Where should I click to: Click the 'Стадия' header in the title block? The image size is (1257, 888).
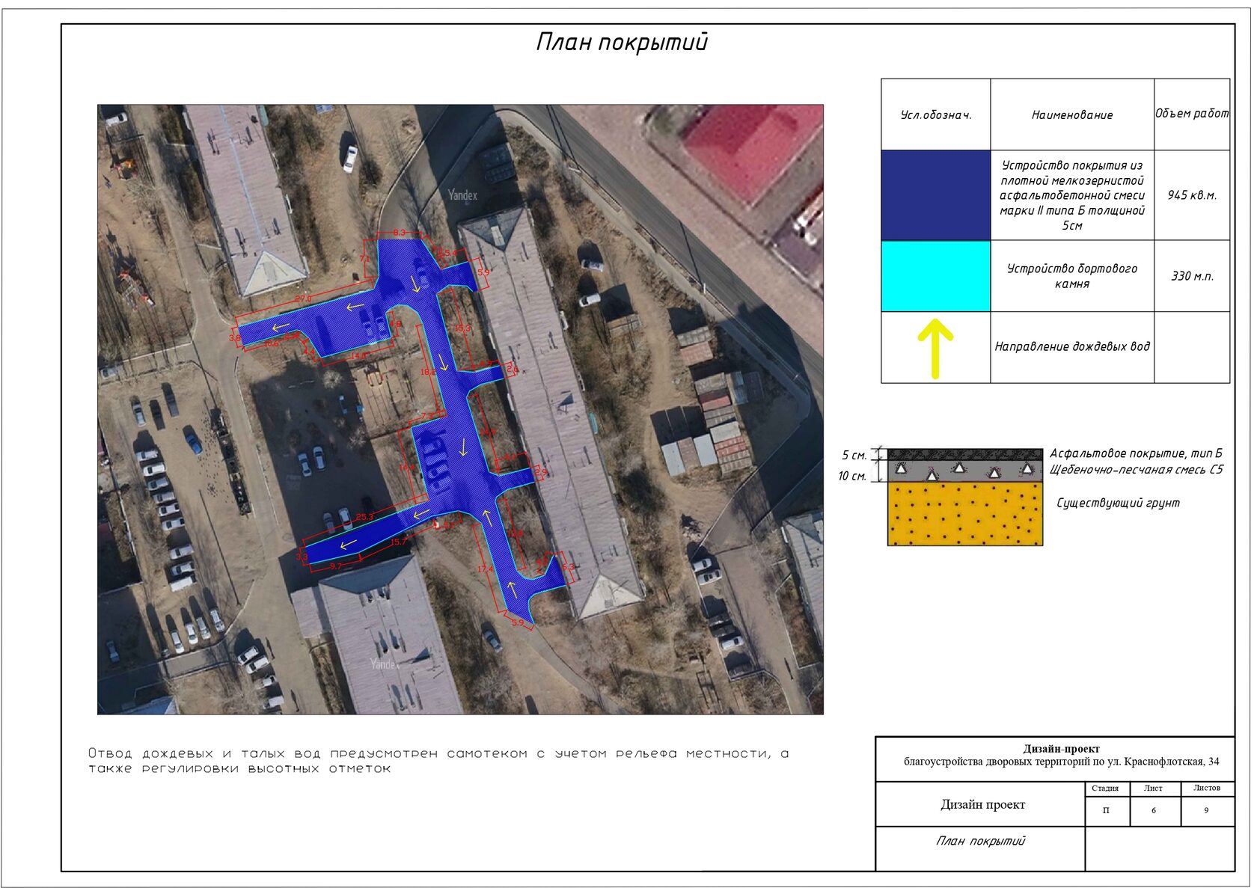click(1105, 789)
